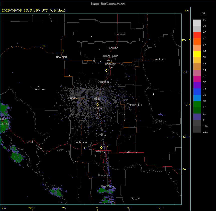Click the yellow diamond marker above RockyMH
Screen dimensions: 216x211
coord(62,51)
